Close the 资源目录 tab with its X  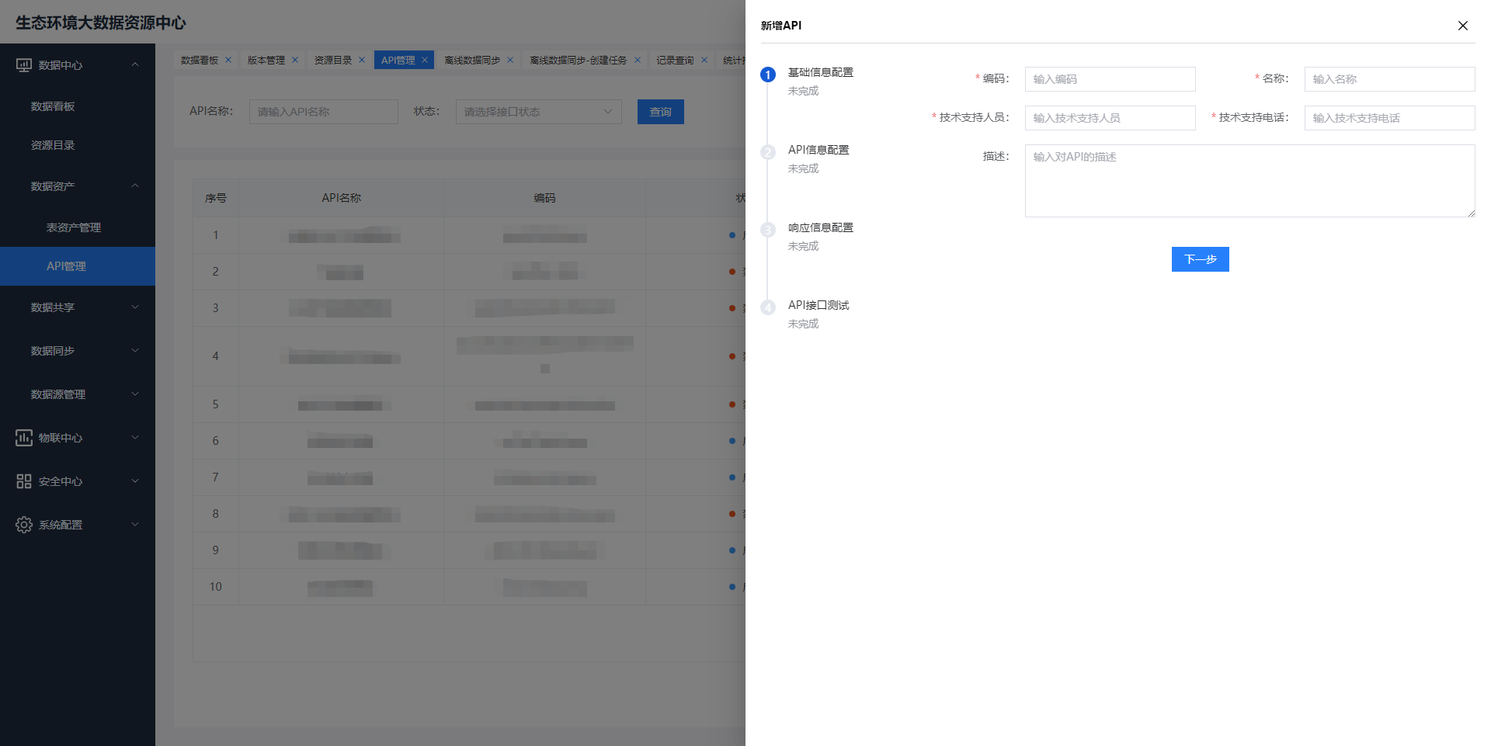[x=362, y=60]
